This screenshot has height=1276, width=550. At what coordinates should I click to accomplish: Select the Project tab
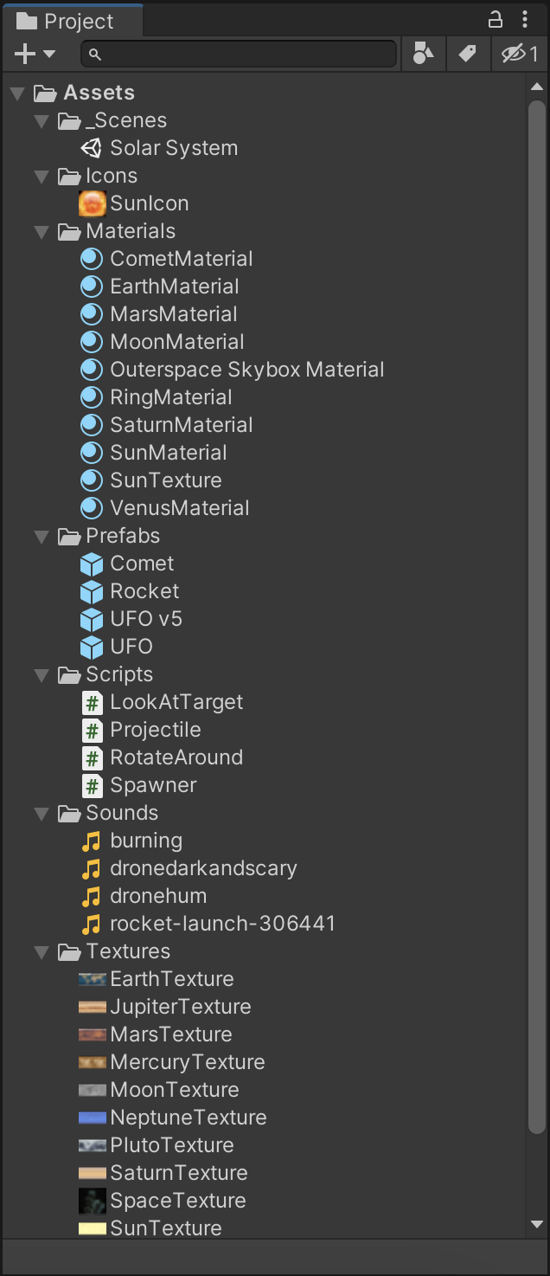pyautogui.click(x=72, y=21)
